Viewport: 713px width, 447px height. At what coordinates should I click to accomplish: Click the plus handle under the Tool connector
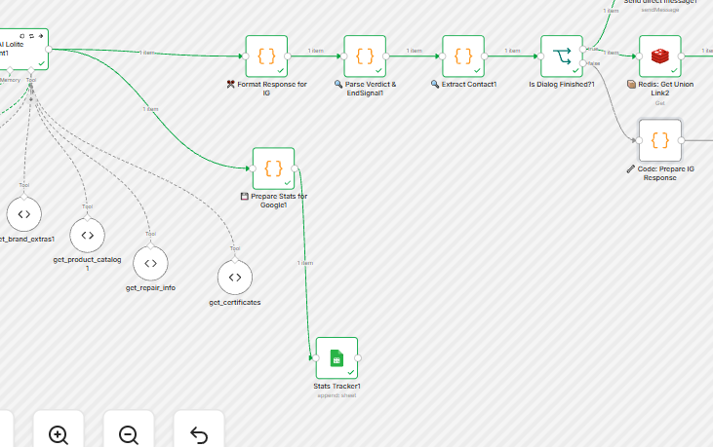pyautogui.click(x=31, y=99)
